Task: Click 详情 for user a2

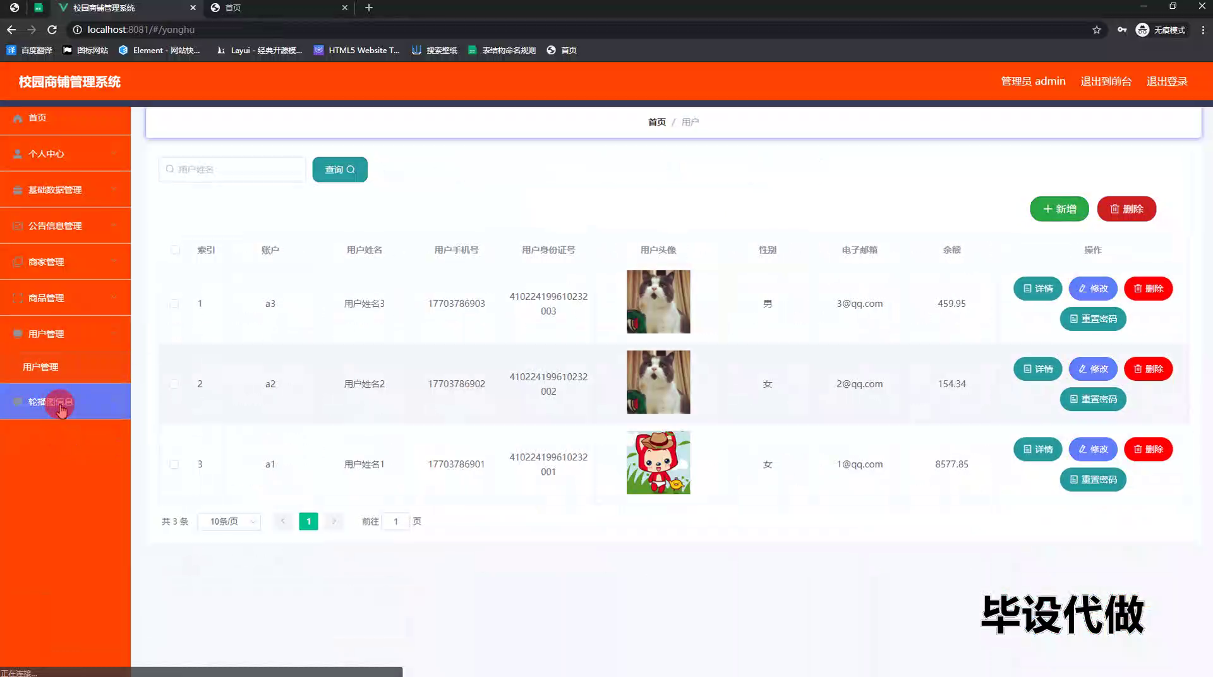Action: 1038,369
